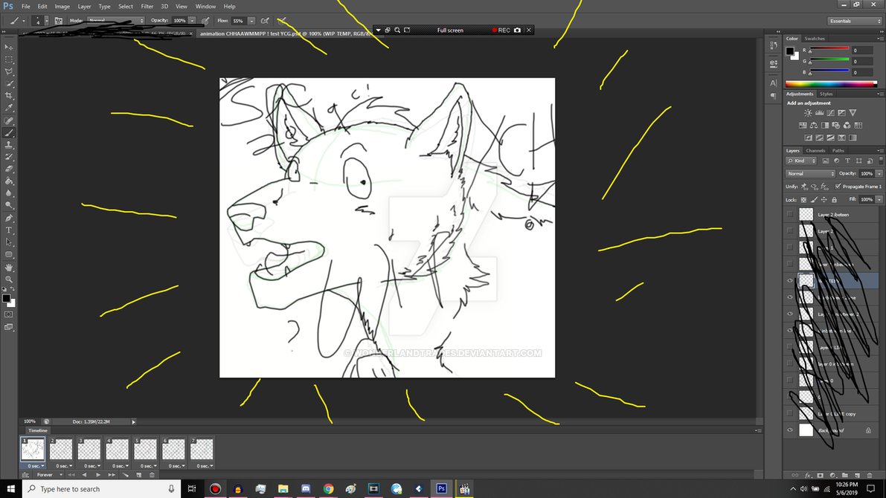Enable the Lock transparent pixels option
This screenshot has width=886, height=498.
(803, 199)
